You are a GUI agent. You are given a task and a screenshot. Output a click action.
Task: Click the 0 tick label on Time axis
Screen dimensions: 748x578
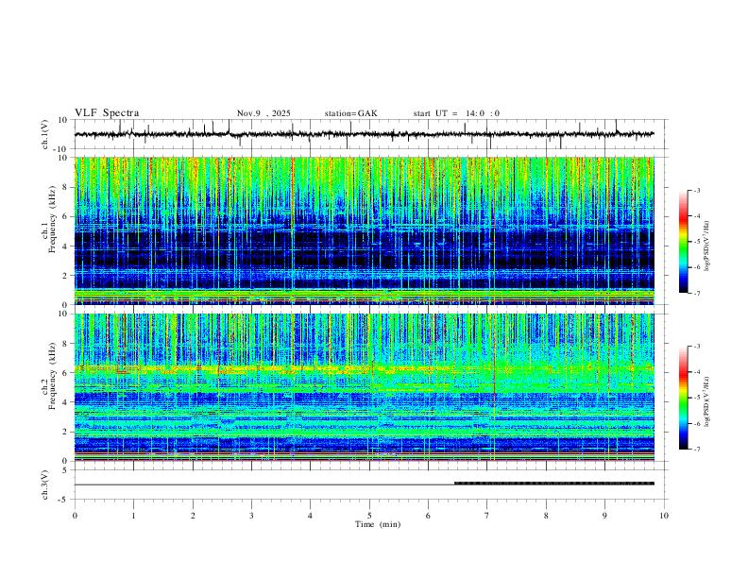coord(75,516)
